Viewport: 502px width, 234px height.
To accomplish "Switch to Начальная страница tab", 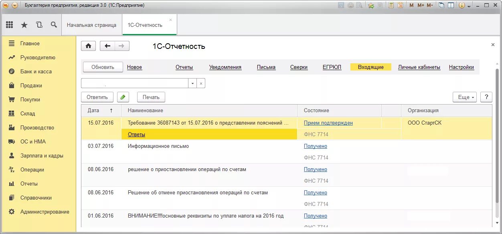I will 91,25.
